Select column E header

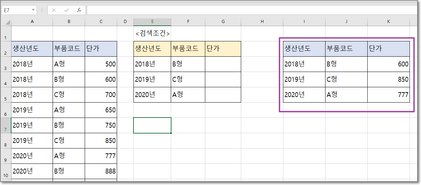152,22
